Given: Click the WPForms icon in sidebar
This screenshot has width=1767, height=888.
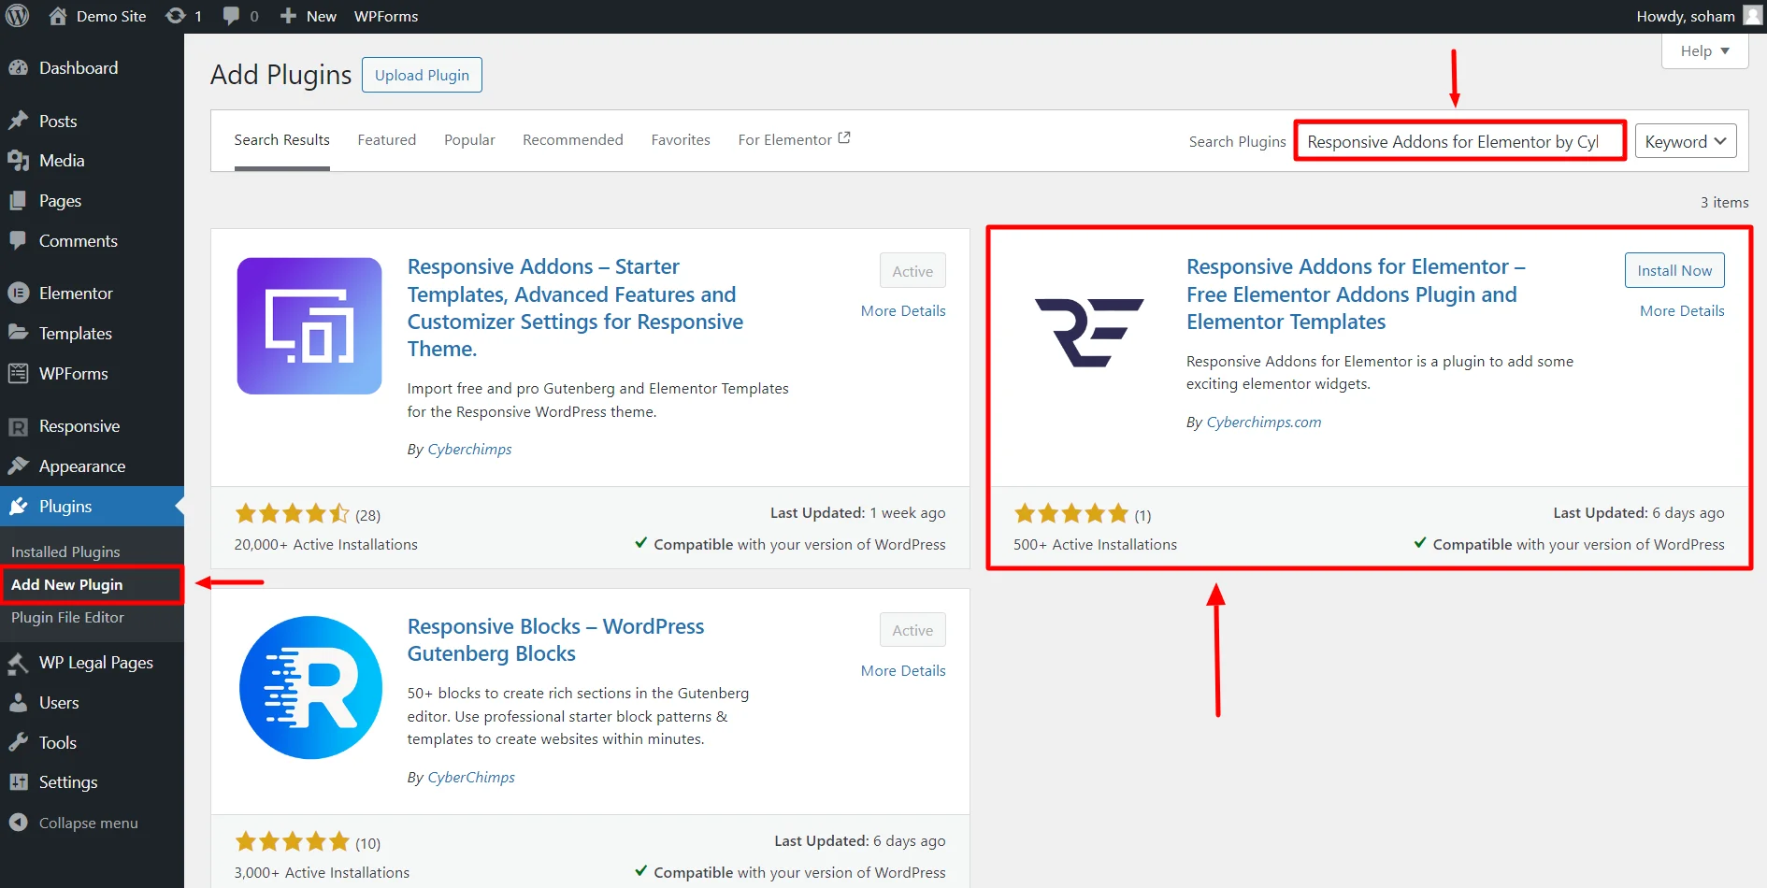Looking at the screenshot, I should tap(18, 373).
